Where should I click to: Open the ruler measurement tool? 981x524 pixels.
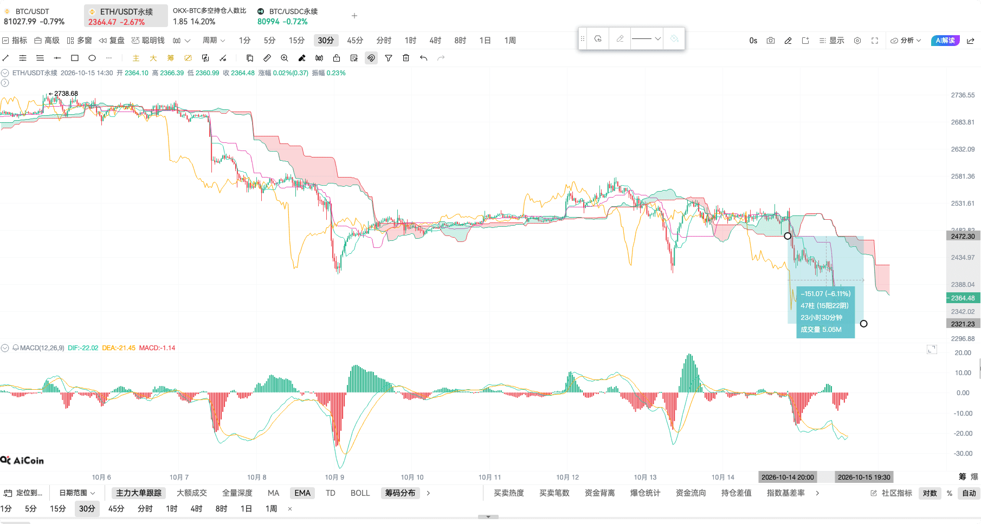[x=267, y=58]
